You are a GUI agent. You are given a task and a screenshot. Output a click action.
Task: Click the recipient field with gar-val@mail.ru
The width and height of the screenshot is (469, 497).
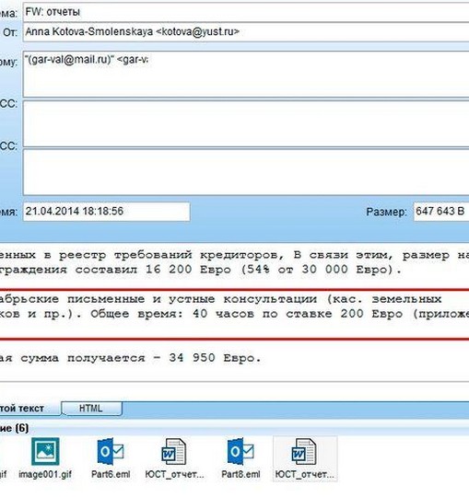(246, 74)
